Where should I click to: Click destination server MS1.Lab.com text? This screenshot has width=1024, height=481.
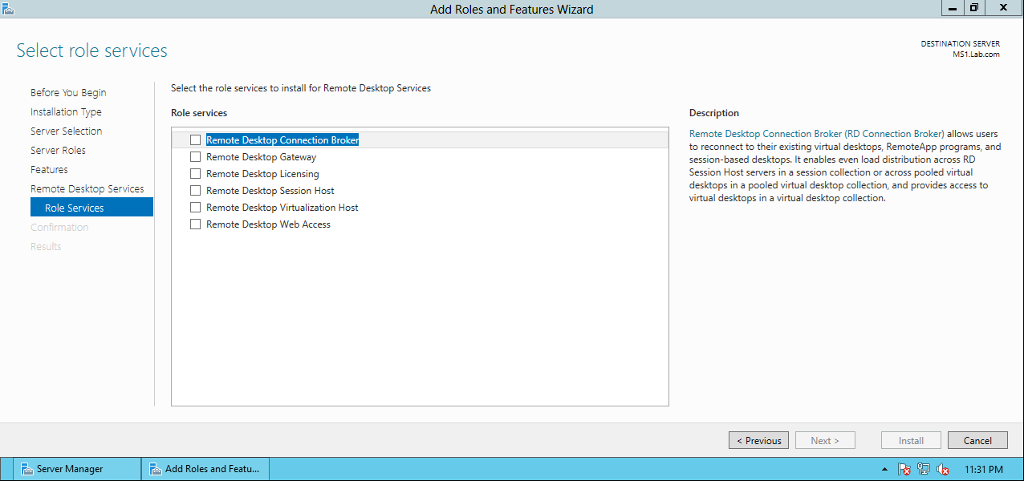(976, 55)
